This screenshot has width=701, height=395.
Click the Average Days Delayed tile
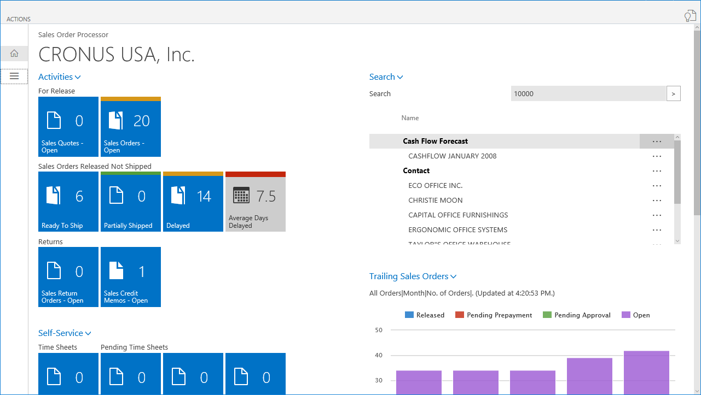(x=256, y=202)
